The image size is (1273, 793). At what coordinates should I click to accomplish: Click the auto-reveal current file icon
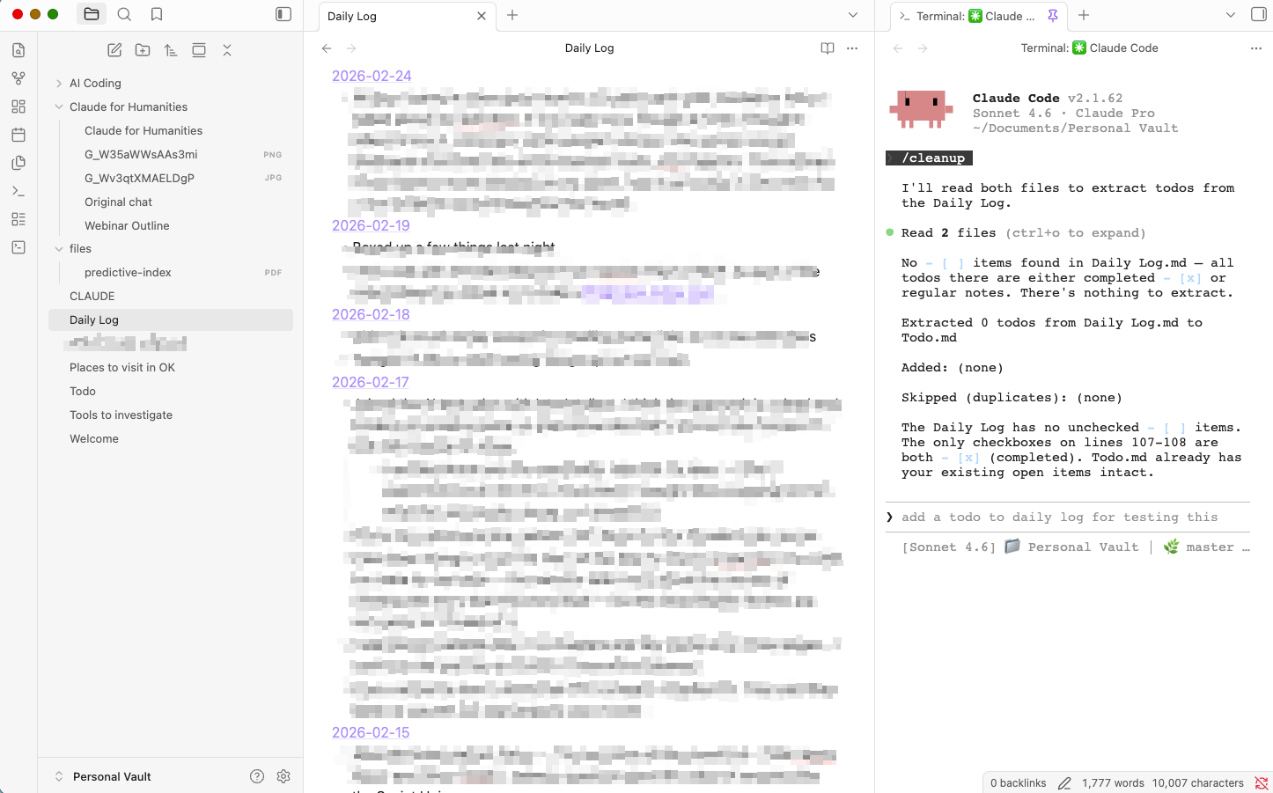coord(199,50)
